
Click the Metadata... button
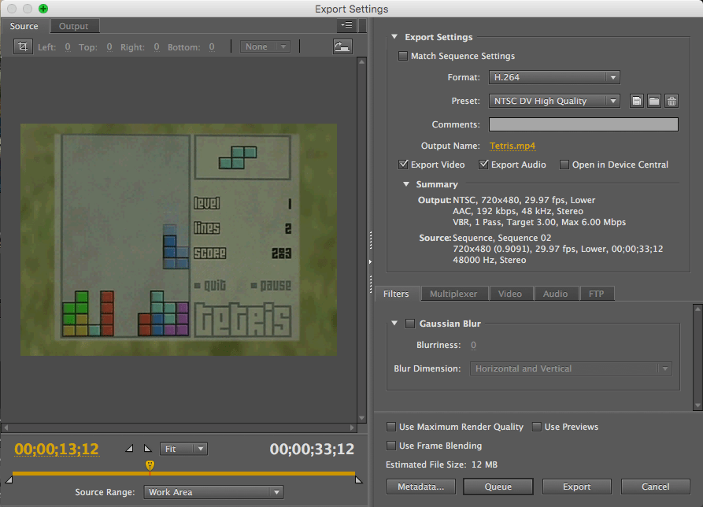(x=421, y=487)
